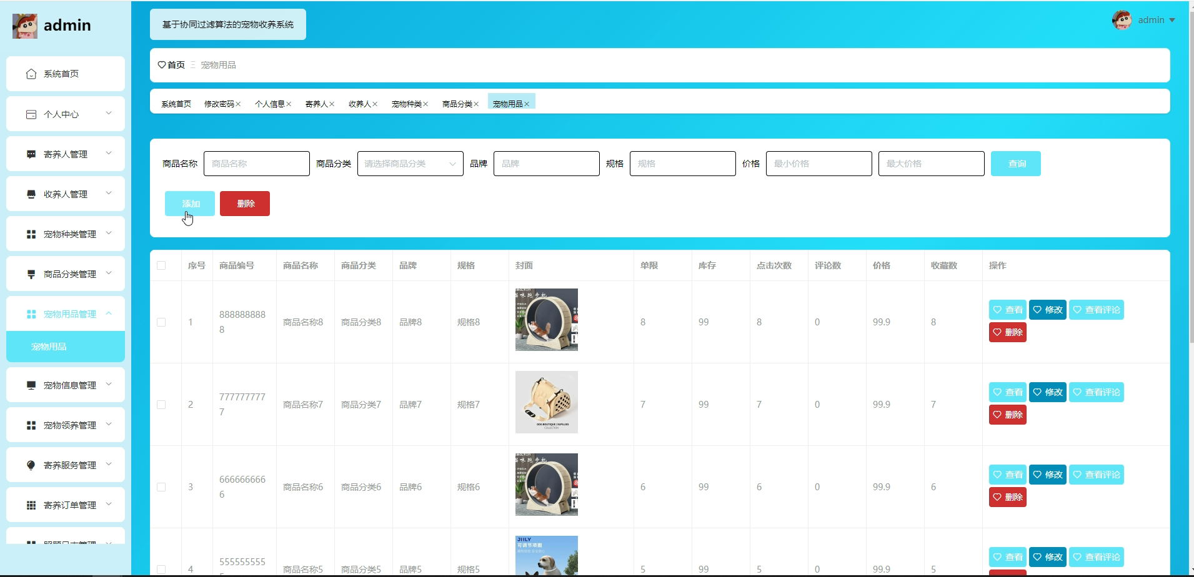The image size is (1194, 577).
Task: Open 系统首页 in the sidebar
Action: [x=66, y=74]
